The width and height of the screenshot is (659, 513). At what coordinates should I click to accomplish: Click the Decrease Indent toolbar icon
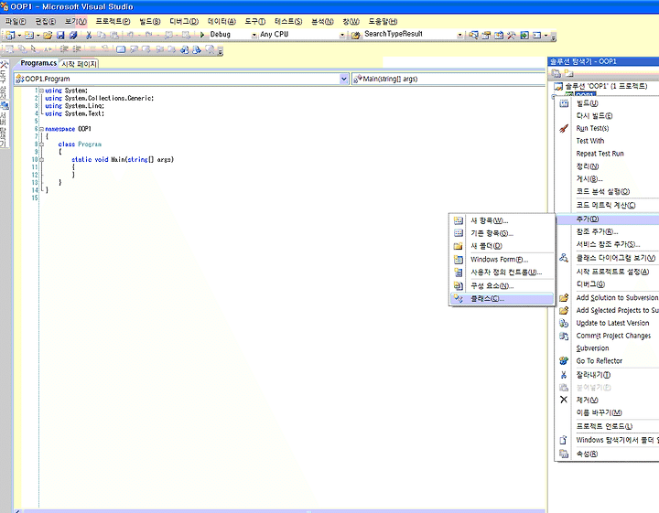tap(64, 49)
